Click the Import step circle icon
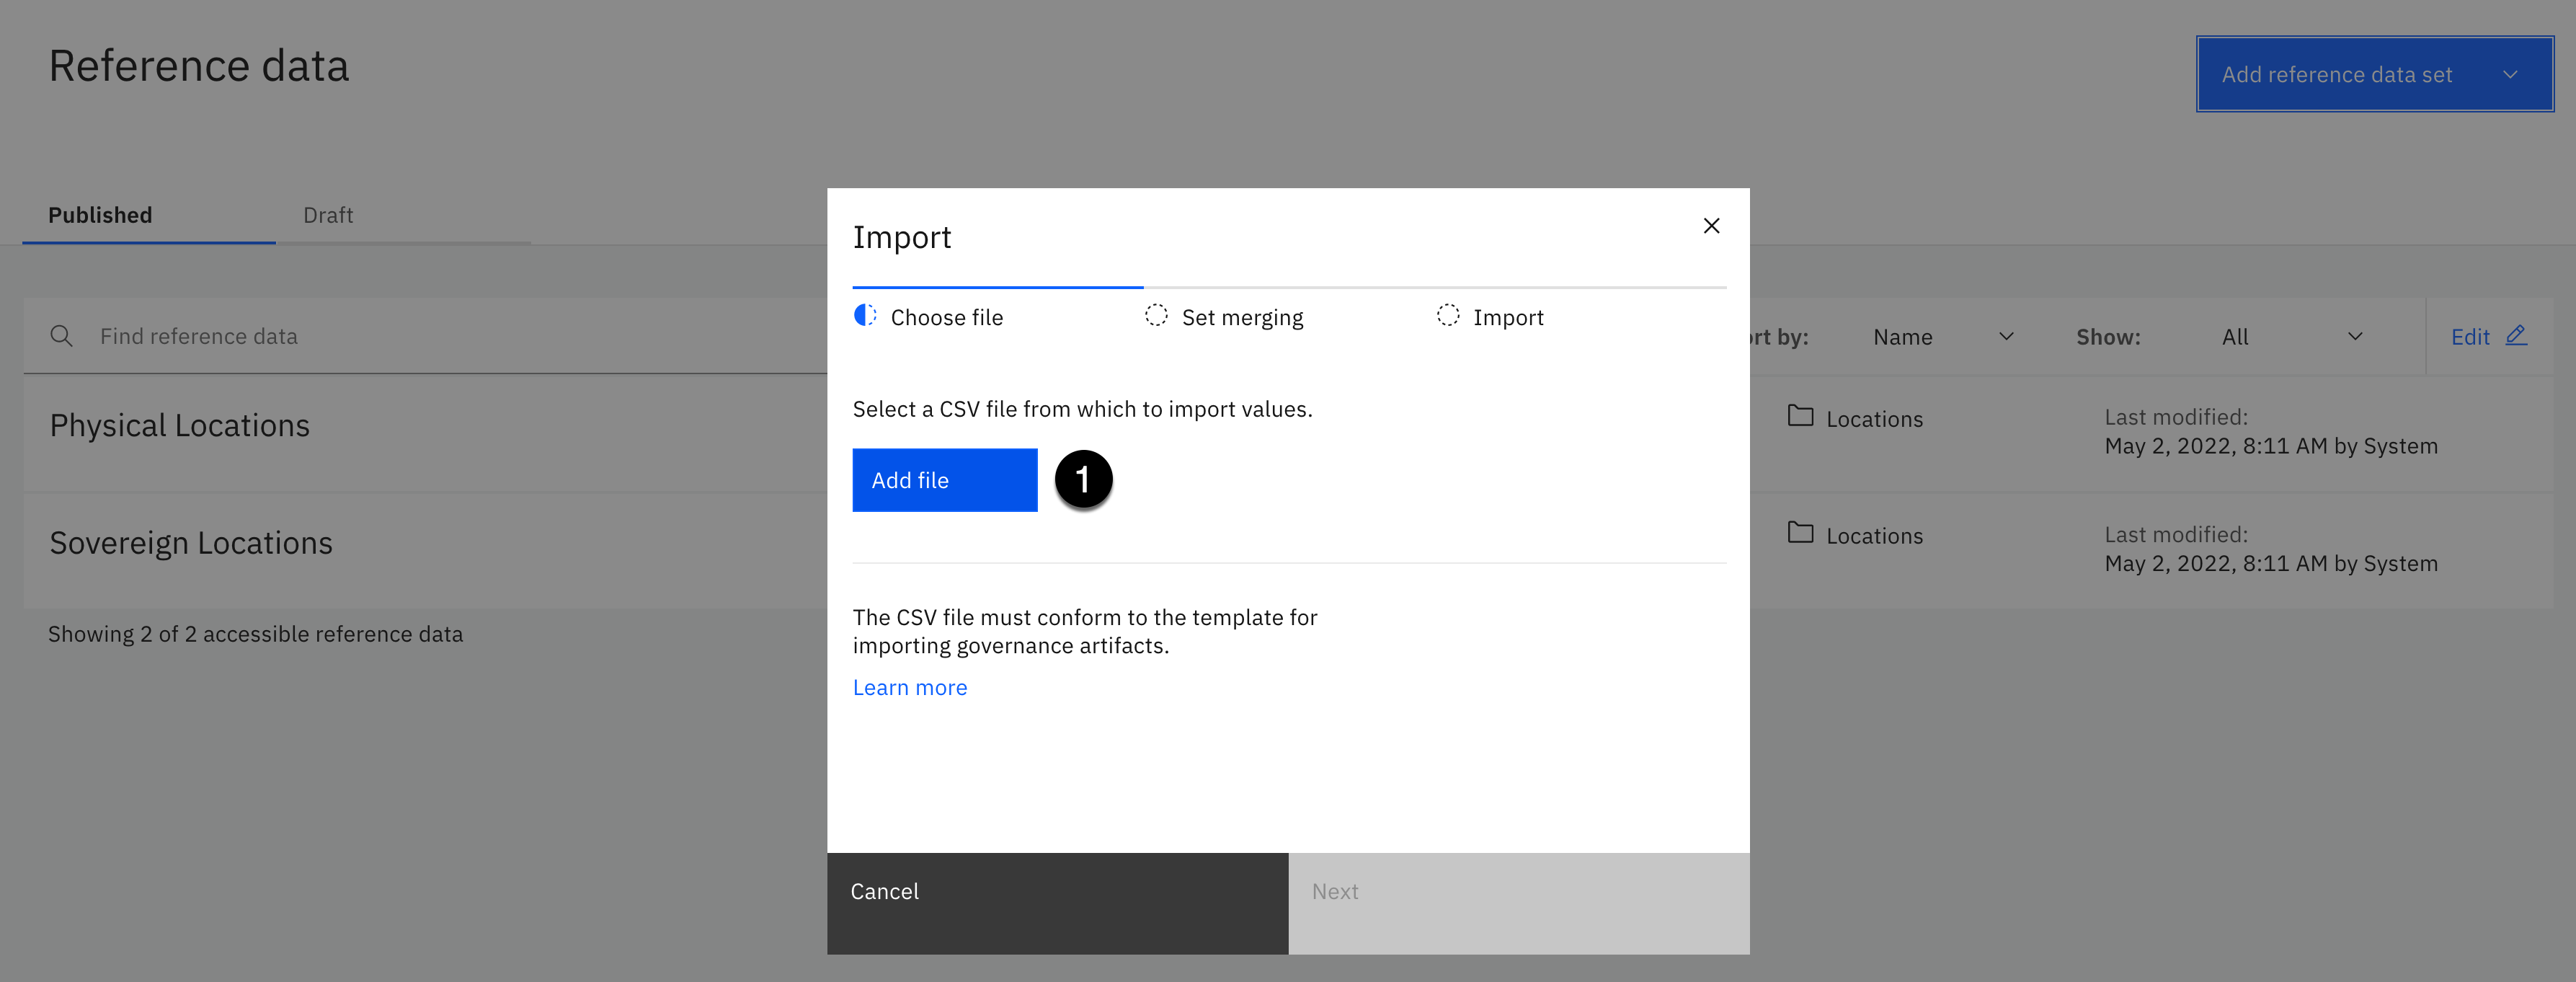 (1447, 316)
